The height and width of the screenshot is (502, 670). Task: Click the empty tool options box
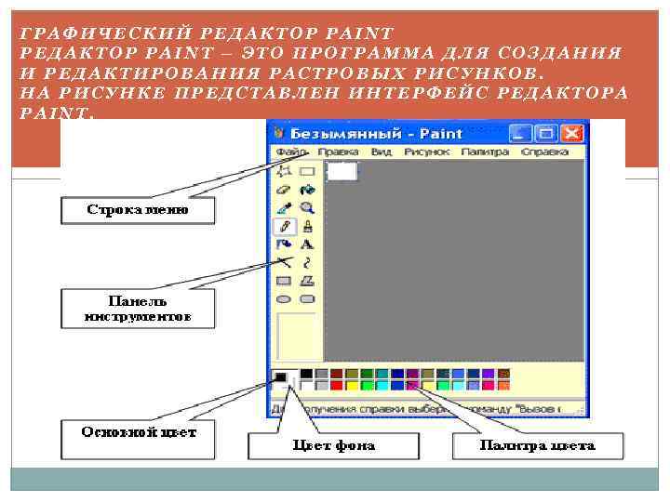click(296, 337)
